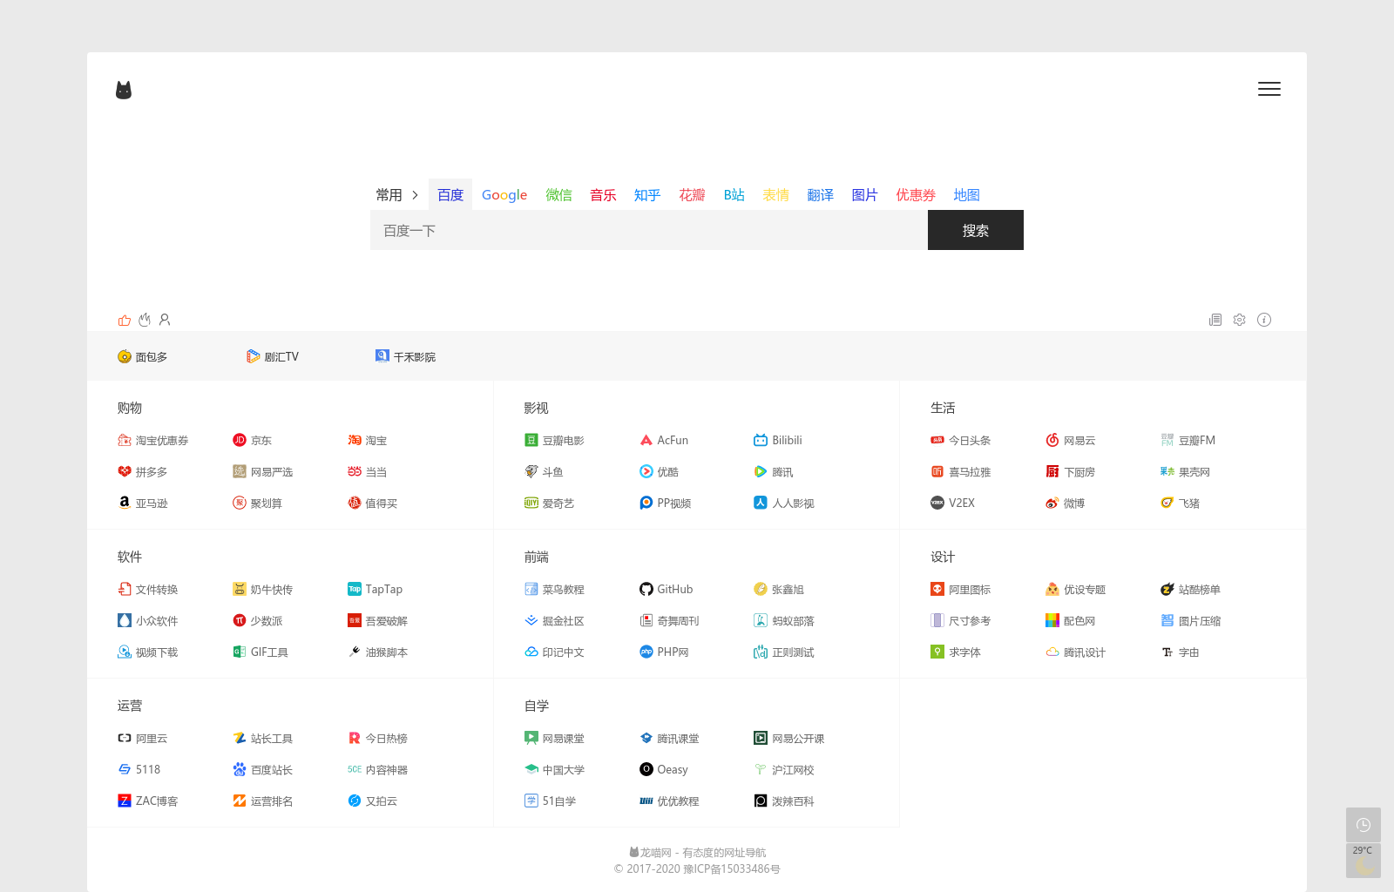Click the flame hot sites icon
This screenshot has height=892, width=1394.
(145, 320)
